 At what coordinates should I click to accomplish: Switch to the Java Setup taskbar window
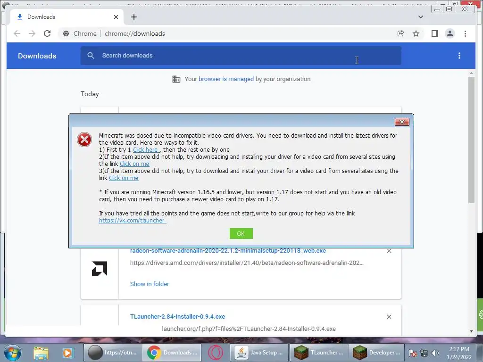(x=259, y=353)
